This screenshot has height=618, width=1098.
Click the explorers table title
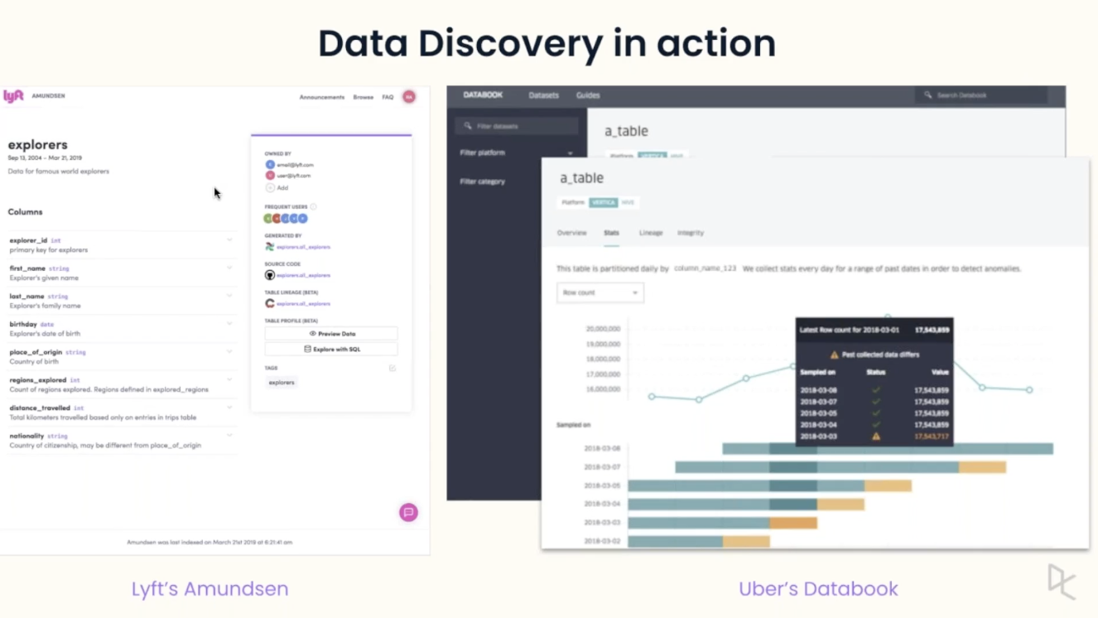(38, 145)
